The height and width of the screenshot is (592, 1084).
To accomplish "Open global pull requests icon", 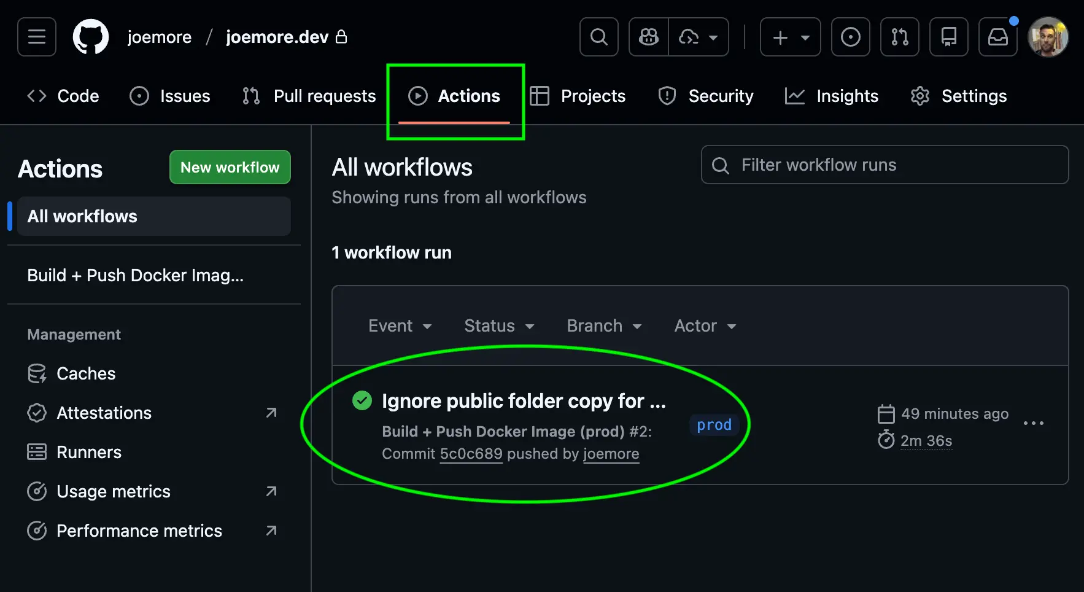I will [899, 37].
